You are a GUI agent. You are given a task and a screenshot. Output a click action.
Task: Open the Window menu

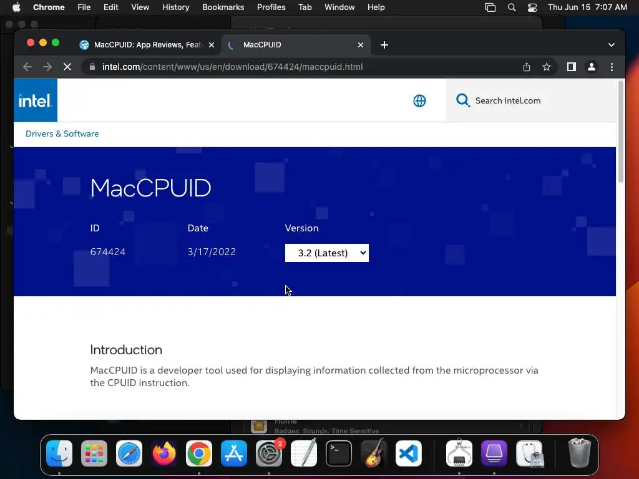click(x=339, y=7)
